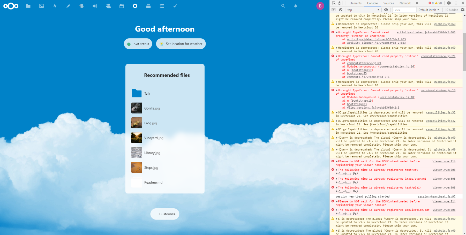The image size is (466, 235).
Task: Clear console with the block icon
Action: 341,10
